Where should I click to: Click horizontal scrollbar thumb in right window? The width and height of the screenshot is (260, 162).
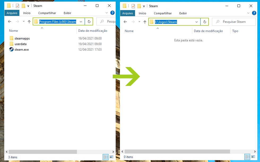click(x=177, y=152)
